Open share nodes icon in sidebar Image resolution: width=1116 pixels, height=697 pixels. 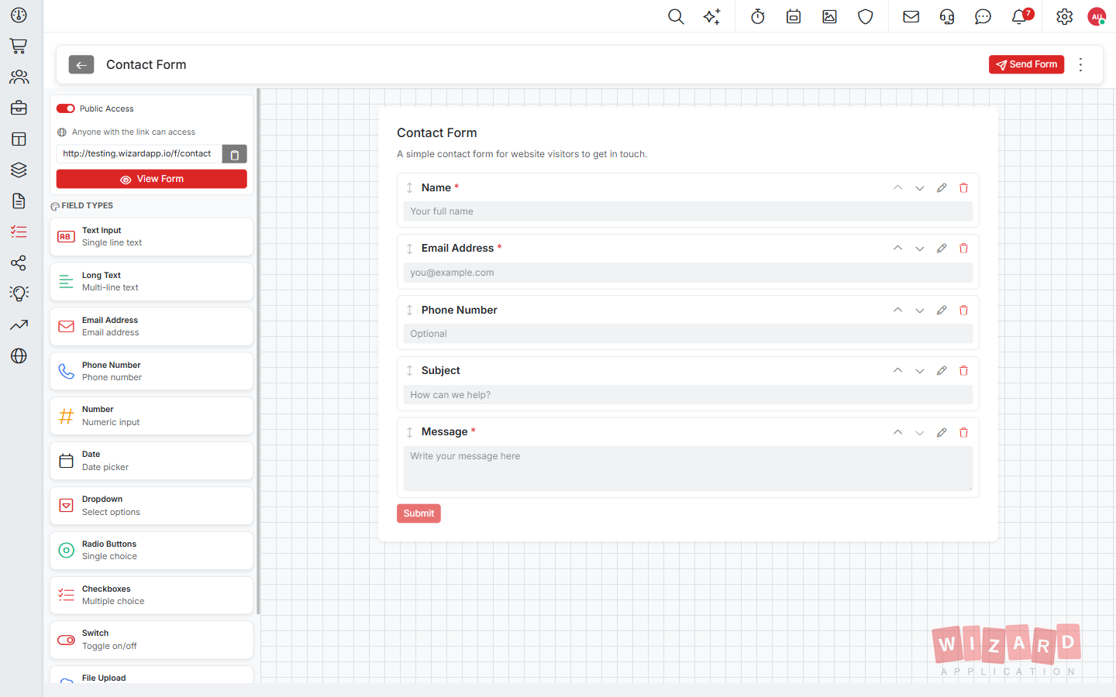pos(19,263)
